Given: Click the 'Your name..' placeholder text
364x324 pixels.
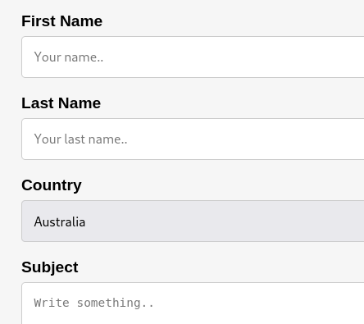Looking at the screenshot, I should (x=69, y=57).
